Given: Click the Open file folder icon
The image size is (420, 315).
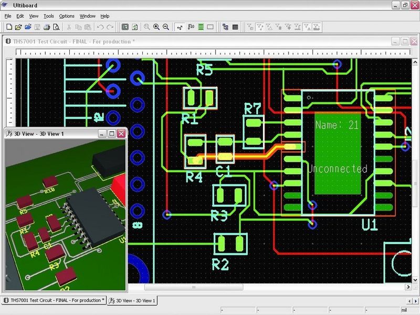Looking at the screenshot, I should [18, 27].
